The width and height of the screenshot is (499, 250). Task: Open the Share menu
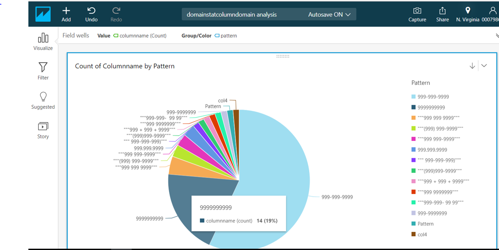pyautogui.click(x=442, y=11)
